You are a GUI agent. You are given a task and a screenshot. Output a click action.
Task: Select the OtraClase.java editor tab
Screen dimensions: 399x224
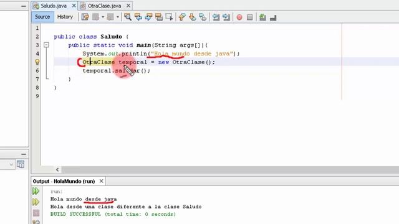click(104, 6)
